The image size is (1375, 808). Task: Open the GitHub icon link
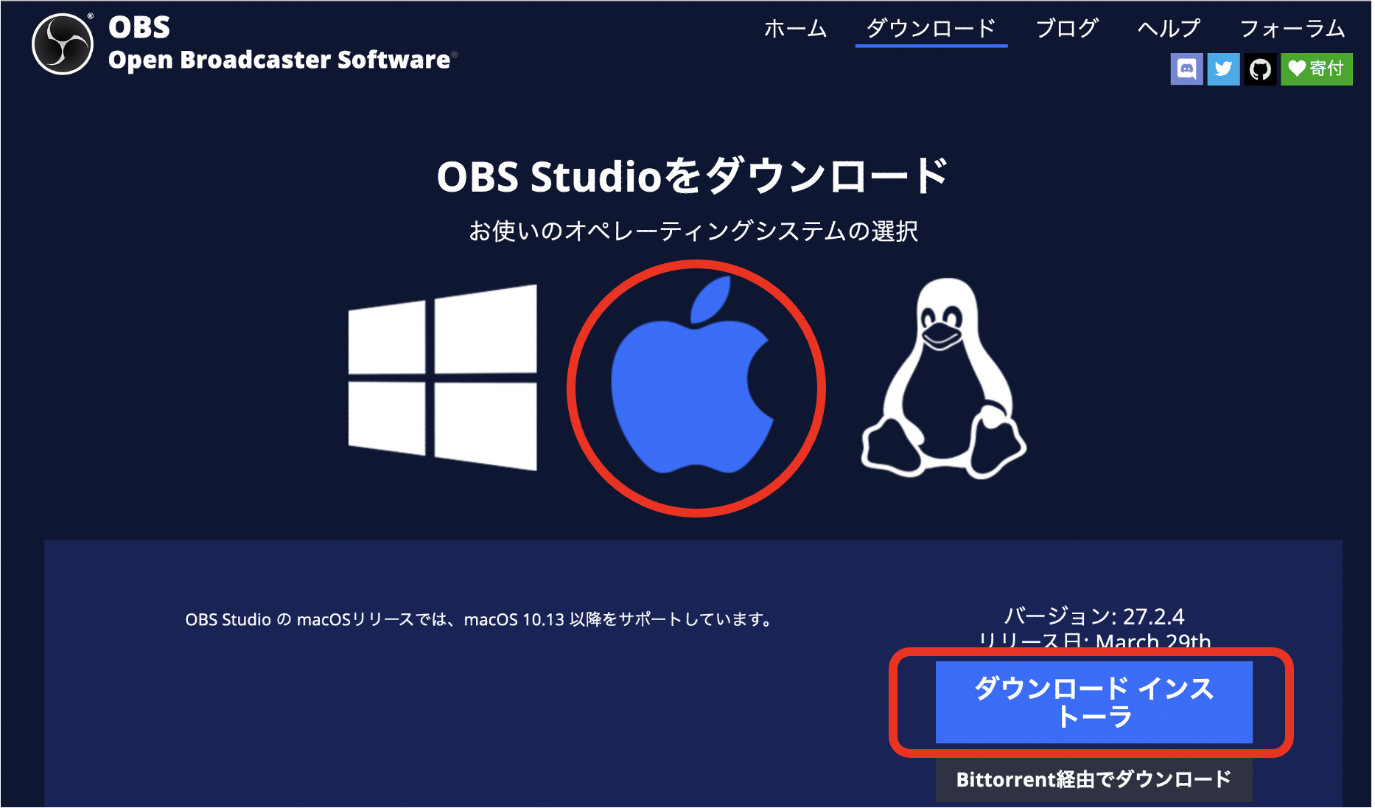1260,69
